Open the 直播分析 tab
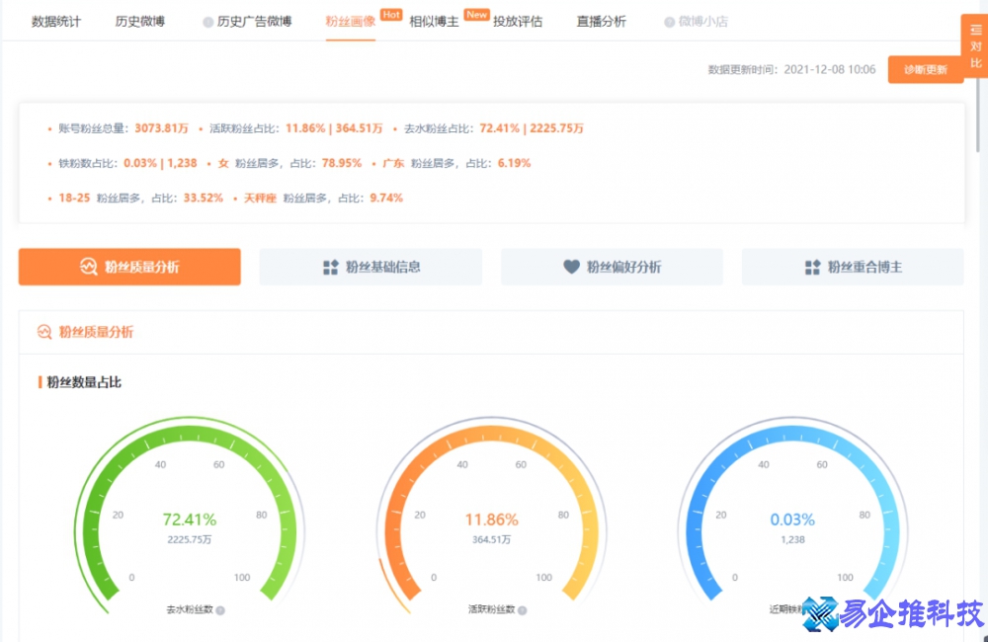 (602, 22)
